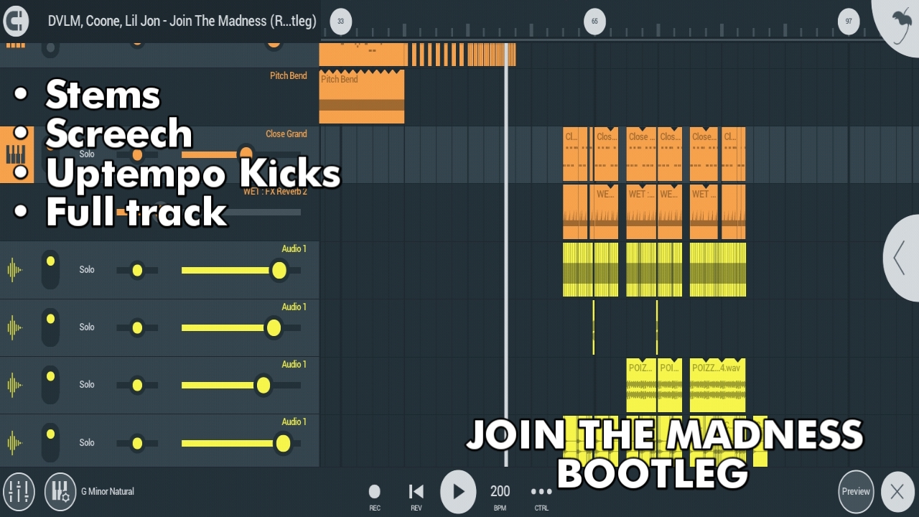Adjust the Close Grand volume slider
919x517 pixels.
[x=241, y=154]
